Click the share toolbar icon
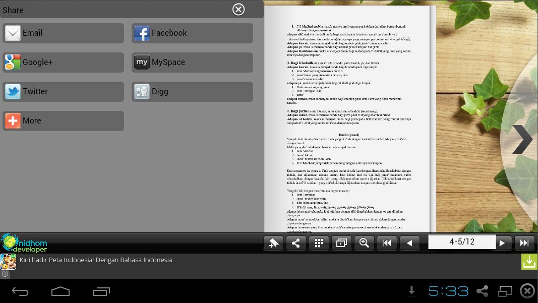 click(x=296, y=243)
